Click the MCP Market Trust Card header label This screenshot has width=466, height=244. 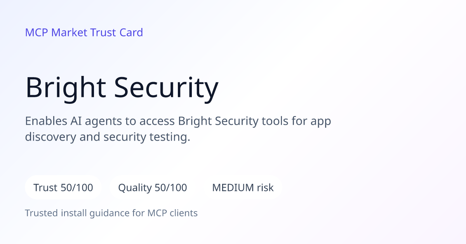click(84, 33)
